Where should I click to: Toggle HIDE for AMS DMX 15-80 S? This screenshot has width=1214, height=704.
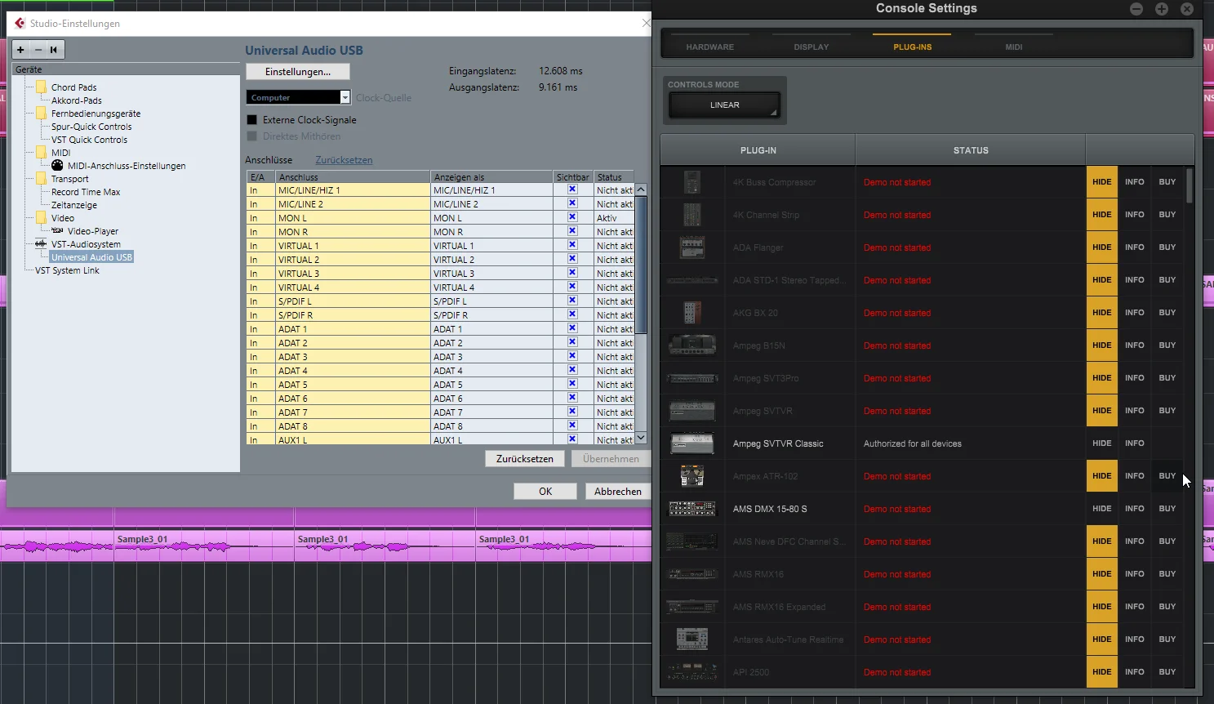[1102, 509]
